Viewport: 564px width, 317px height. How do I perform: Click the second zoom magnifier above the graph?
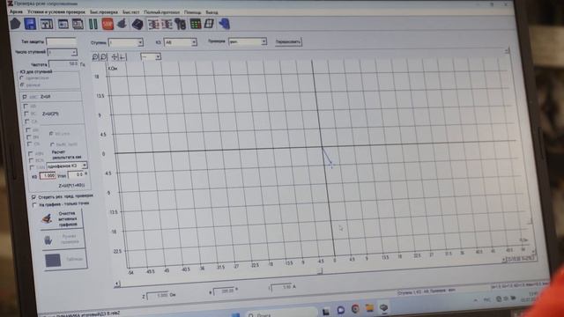[103, 56]
